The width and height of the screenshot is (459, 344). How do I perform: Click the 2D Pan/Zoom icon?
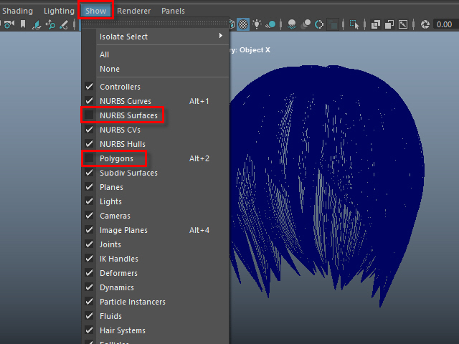point(50,24)
